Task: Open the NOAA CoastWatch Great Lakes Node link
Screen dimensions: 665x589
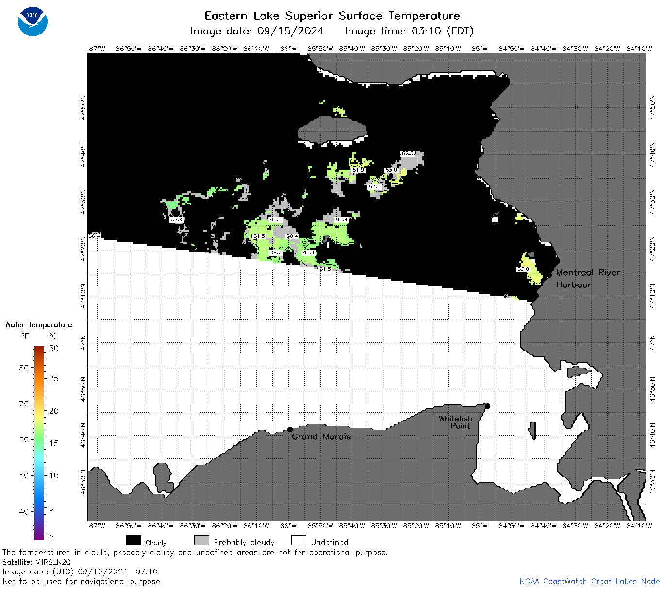Action: [x=589, y=581]
